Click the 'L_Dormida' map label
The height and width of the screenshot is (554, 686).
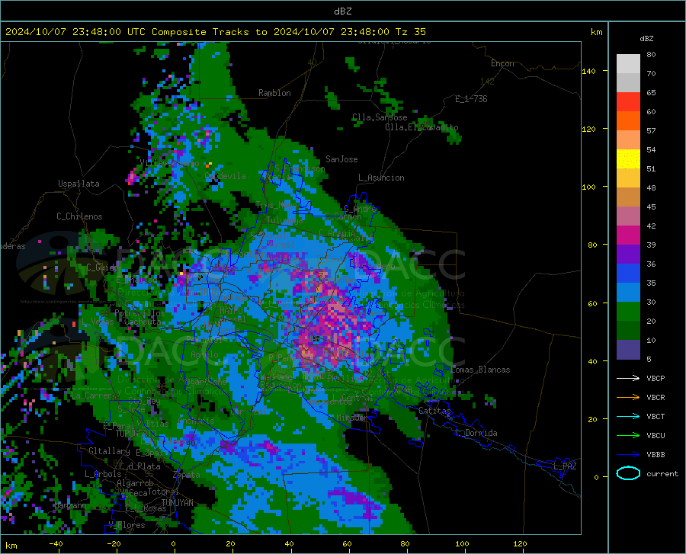point(476,433)
